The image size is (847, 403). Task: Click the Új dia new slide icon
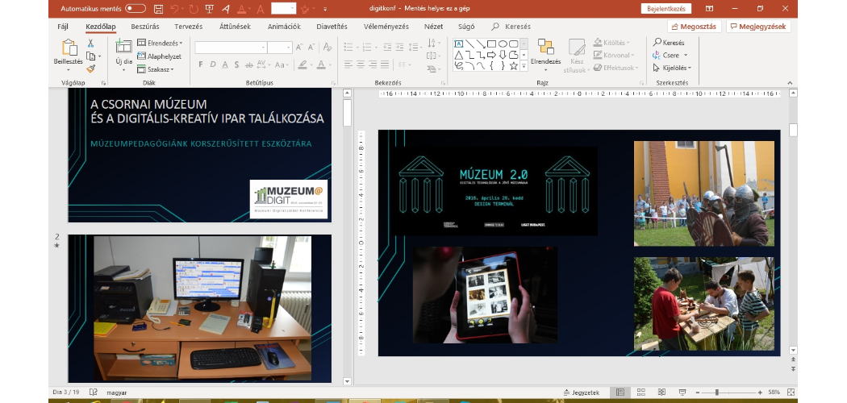(123, 47)
